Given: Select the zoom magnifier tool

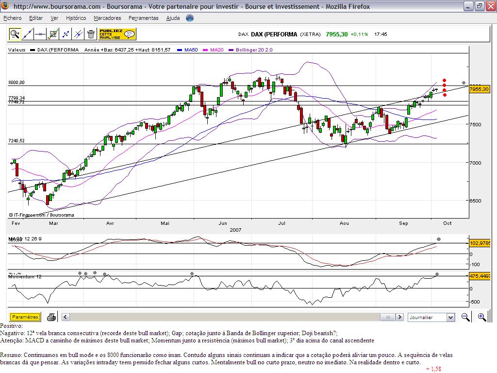Looking at the screenshot, I should pos(15,34).
